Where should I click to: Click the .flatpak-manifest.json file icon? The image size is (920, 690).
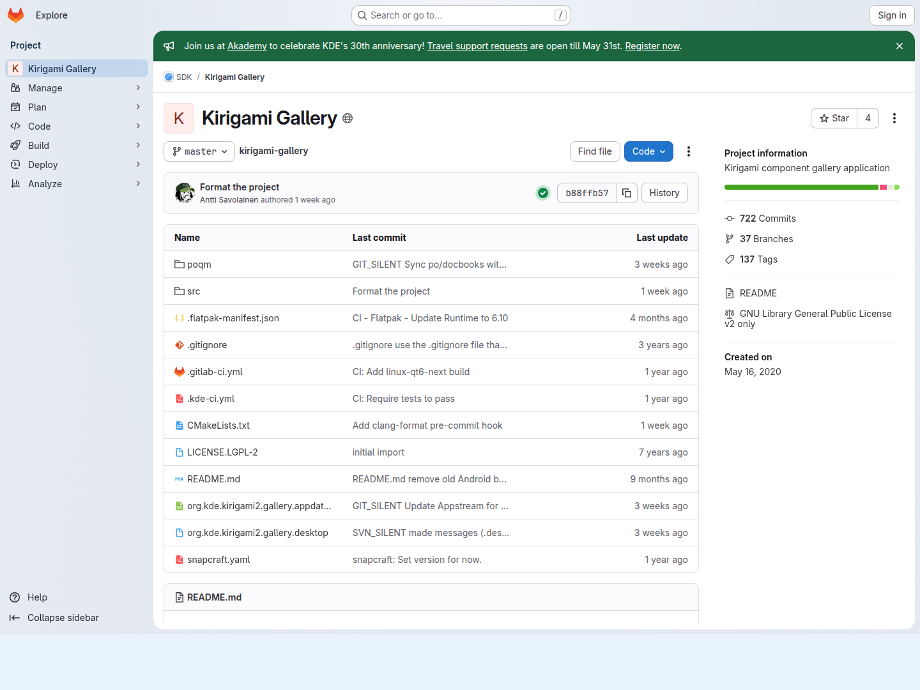point(180,318)
